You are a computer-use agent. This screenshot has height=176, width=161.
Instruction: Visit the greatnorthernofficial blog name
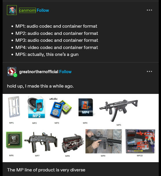click(x=39, y=72)
